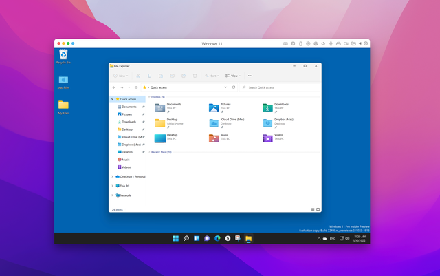Select Documents in the navigation pane

(x=129, y=107)
